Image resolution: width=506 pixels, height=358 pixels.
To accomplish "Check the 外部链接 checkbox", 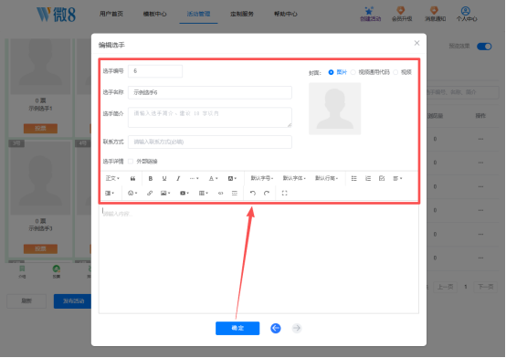I will point(131,162).
